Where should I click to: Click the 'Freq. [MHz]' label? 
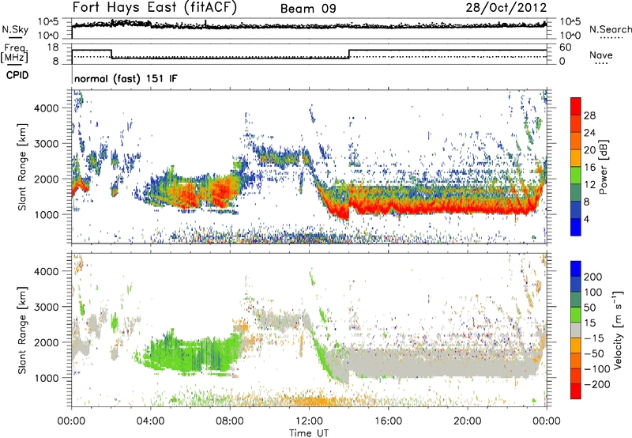(15, 53)
